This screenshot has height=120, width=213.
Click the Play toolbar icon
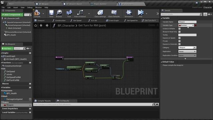140,13
